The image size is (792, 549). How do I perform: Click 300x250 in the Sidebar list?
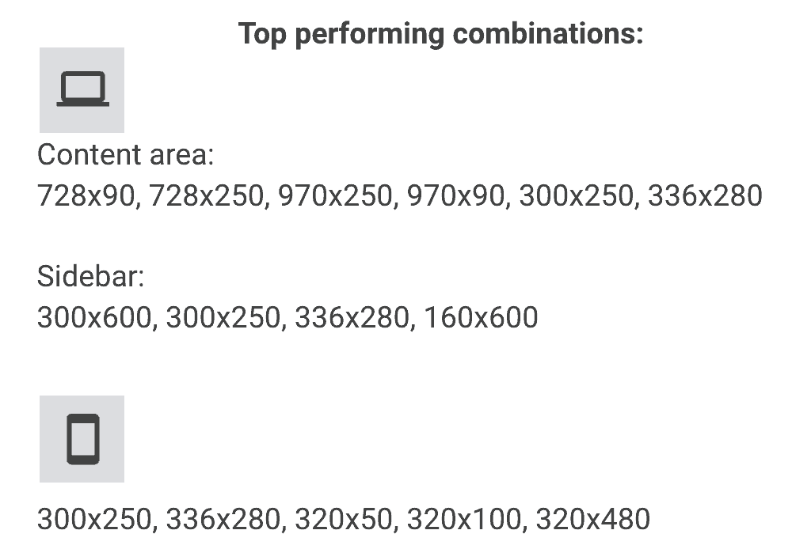pos(223,317)
